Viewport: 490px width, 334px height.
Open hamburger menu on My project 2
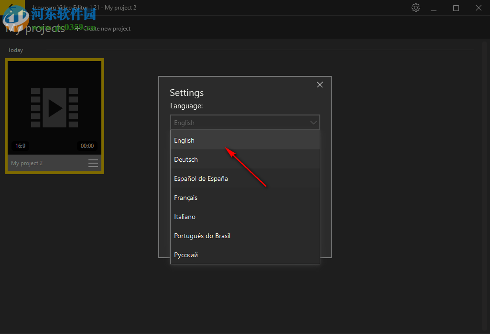point(93,163)
